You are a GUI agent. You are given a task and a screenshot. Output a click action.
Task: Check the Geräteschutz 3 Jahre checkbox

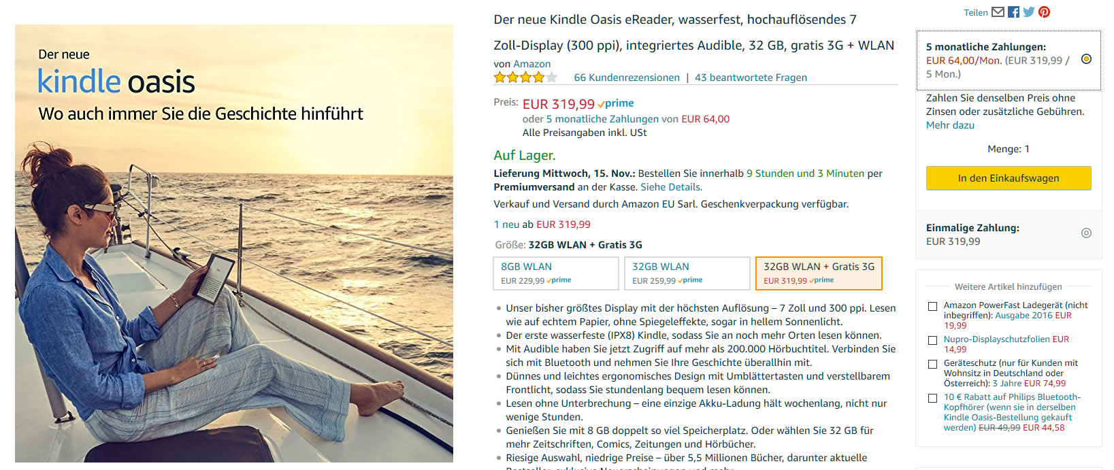point(933,364)
